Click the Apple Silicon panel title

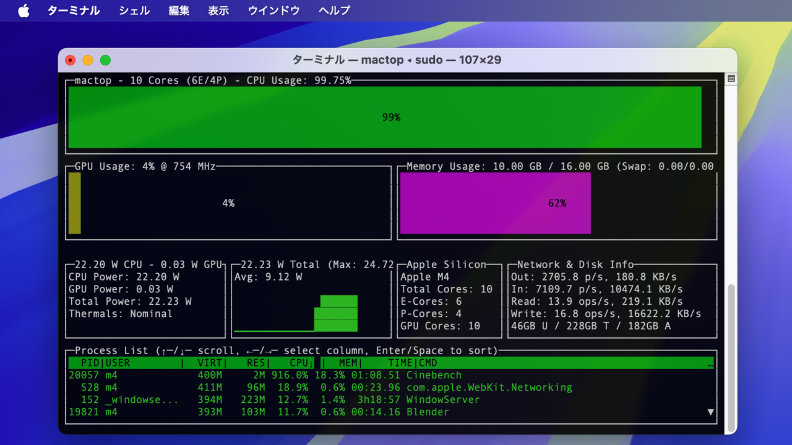(x=447, y=265)
